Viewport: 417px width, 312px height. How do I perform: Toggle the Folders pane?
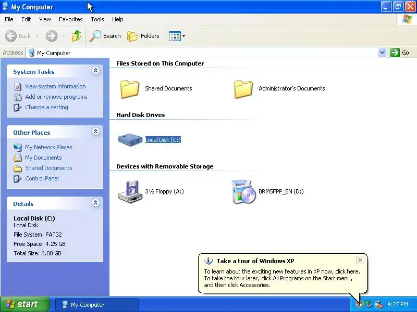[143, 36]
